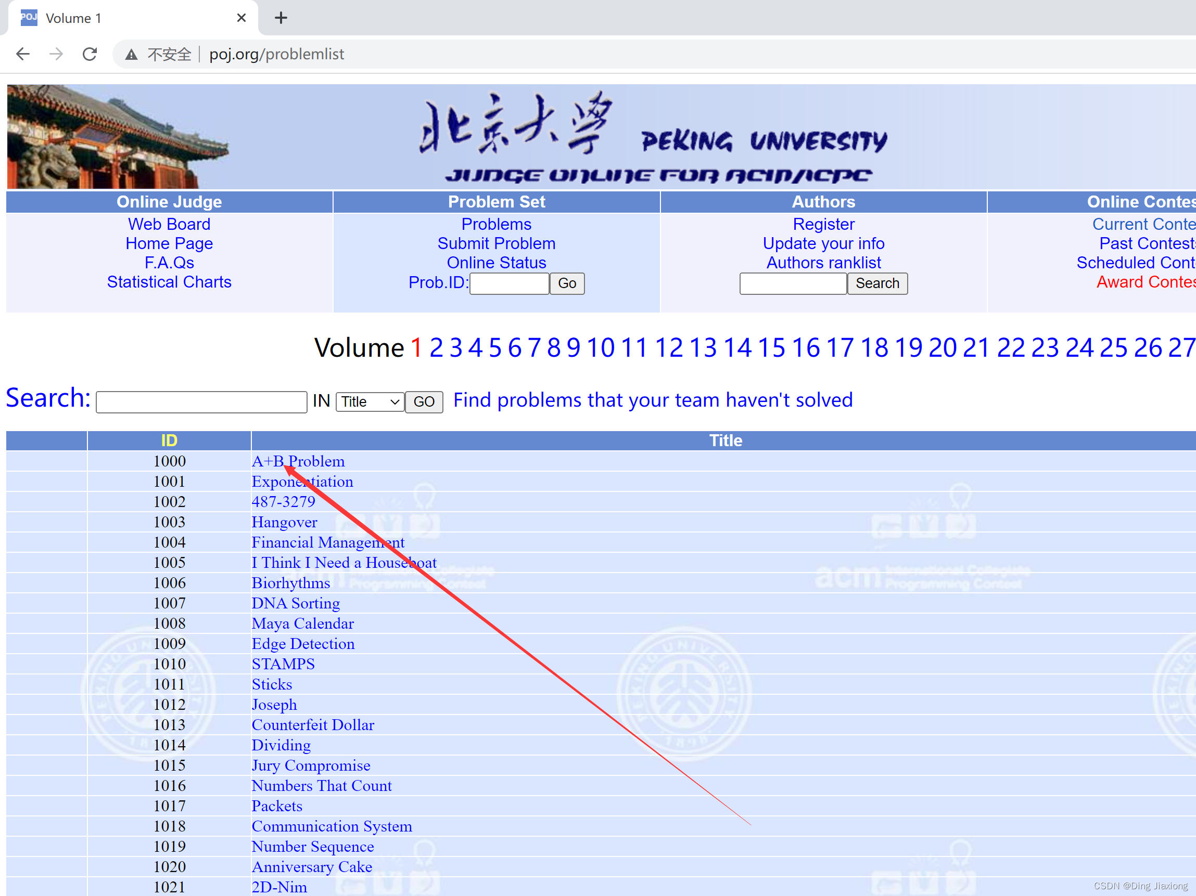Open the A+B Problem link
Viewport: 1196px width, 896px height.
click(298, 461)
